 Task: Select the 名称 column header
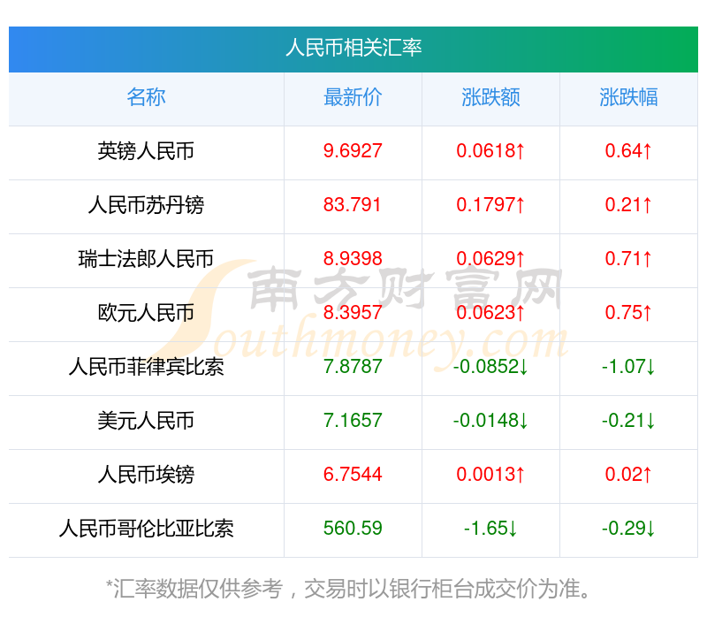coord(146,97)
